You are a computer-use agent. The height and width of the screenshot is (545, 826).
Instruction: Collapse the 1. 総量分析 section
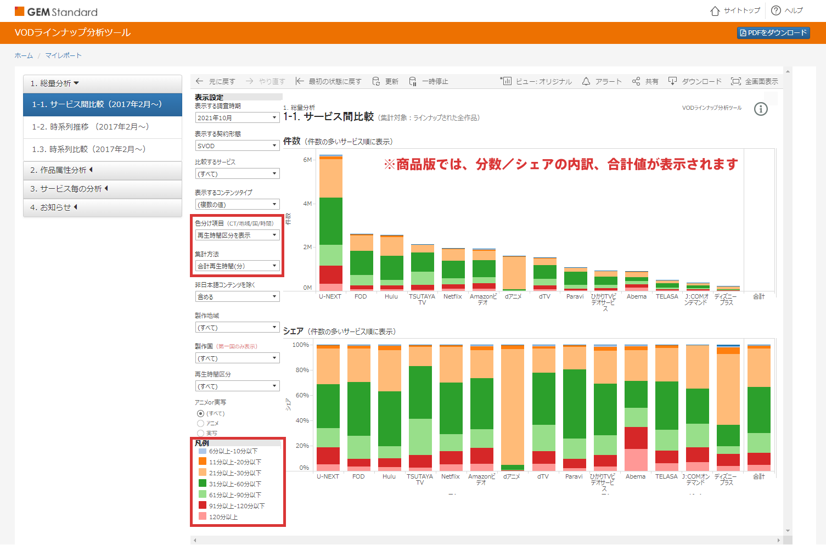[x=103, y=83]
